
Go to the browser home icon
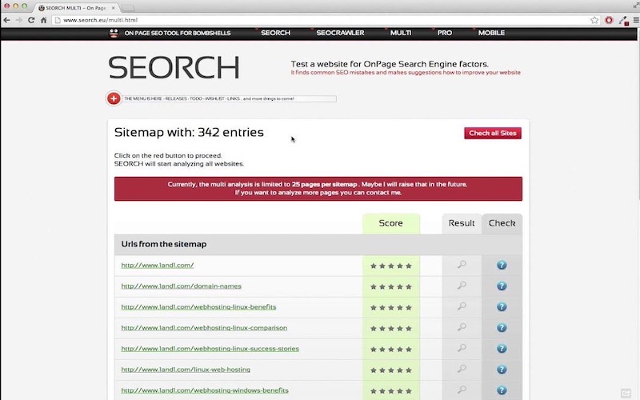click(43, 20)
